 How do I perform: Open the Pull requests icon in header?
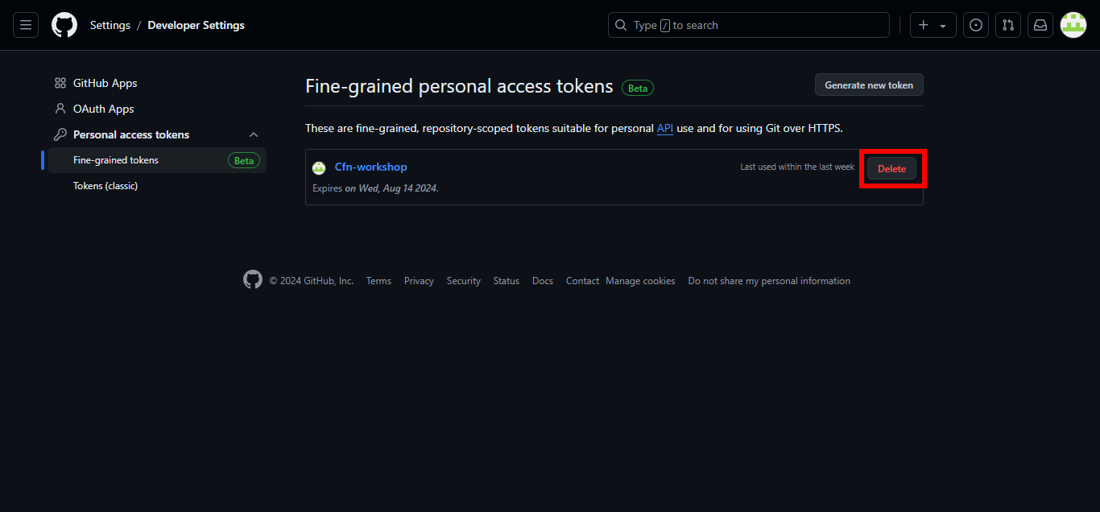click(x=1008, y=25)
